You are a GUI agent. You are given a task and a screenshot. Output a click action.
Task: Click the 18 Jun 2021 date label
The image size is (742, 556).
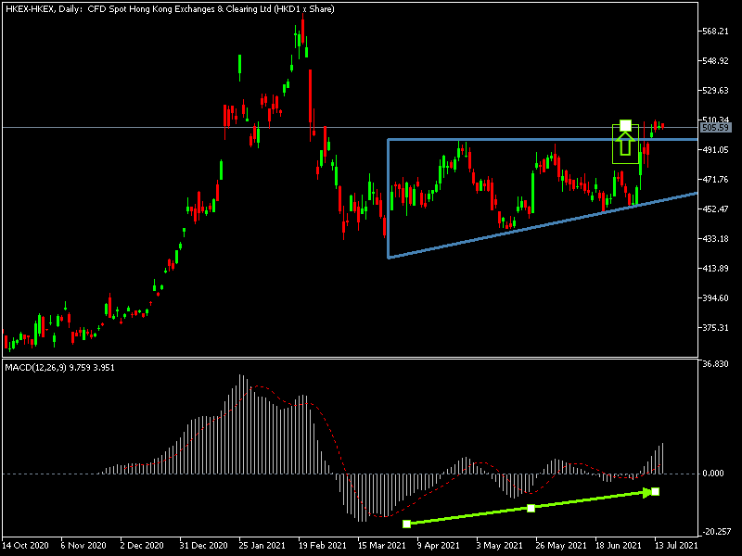click(619, 546)
